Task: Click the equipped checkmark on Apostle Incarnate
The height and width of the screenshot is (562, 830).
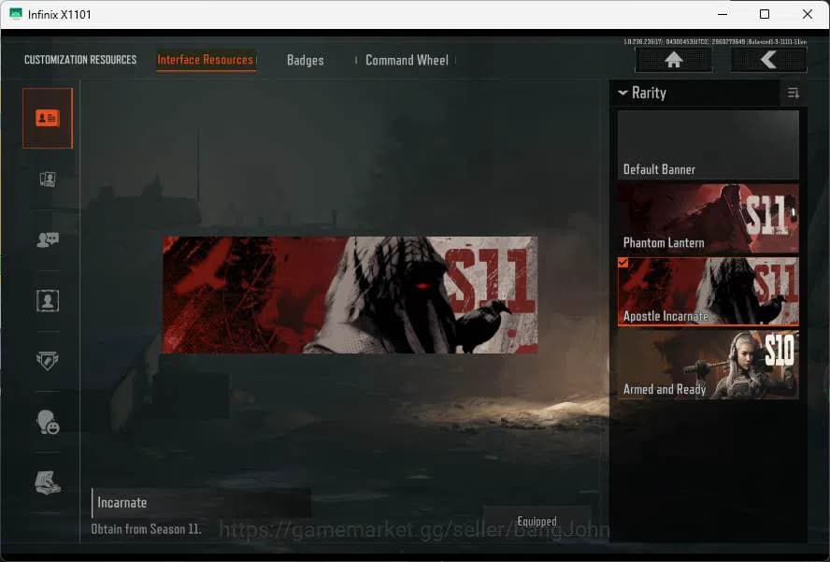Action: point(623,262)
